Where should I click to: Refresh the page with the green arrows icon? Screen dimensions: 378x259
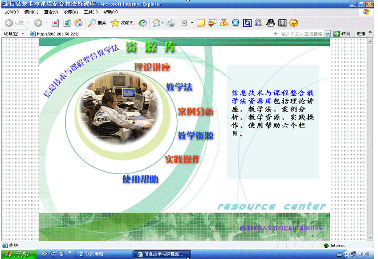coord(67,23)
